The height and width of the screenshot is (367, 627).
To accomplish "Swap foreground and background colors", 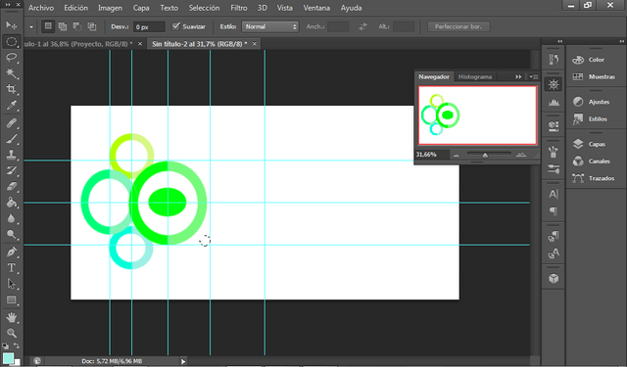I will 17,345.
